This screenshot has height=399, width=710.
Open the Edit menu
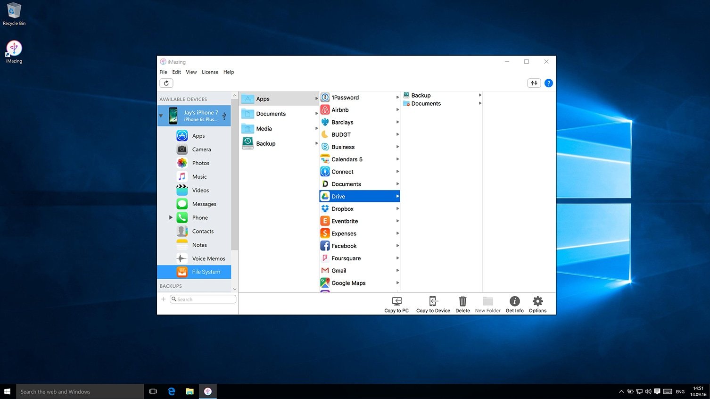click(176, 72)
